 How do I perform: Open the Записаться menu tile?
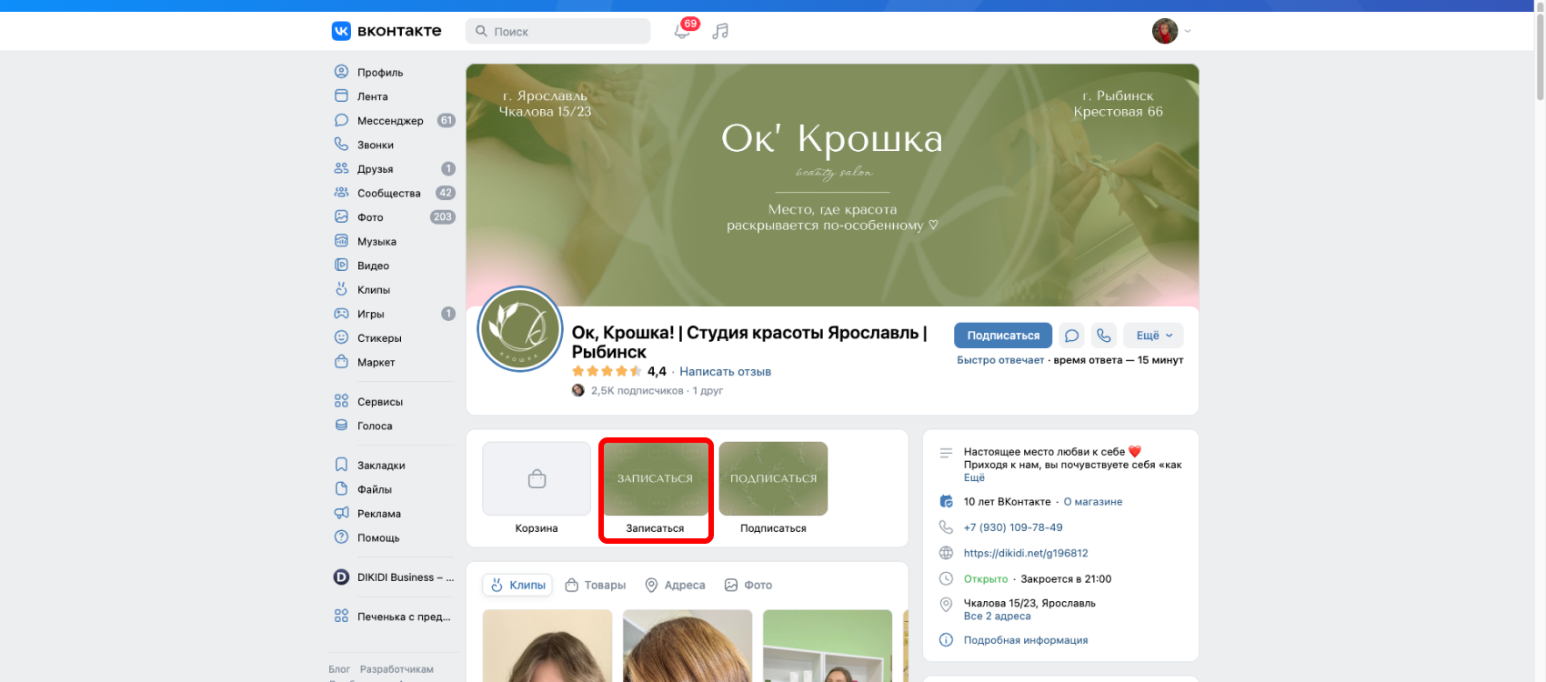pyautogui.click(x=655, y=487)
